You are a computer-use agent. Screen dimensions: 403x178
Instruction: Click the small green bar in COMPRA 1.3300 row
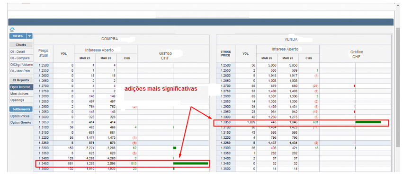click(x=175, y=148)
